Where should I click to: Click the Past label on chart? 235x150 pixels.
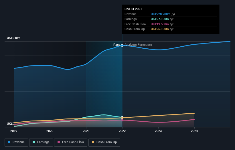tap(116, 45)
